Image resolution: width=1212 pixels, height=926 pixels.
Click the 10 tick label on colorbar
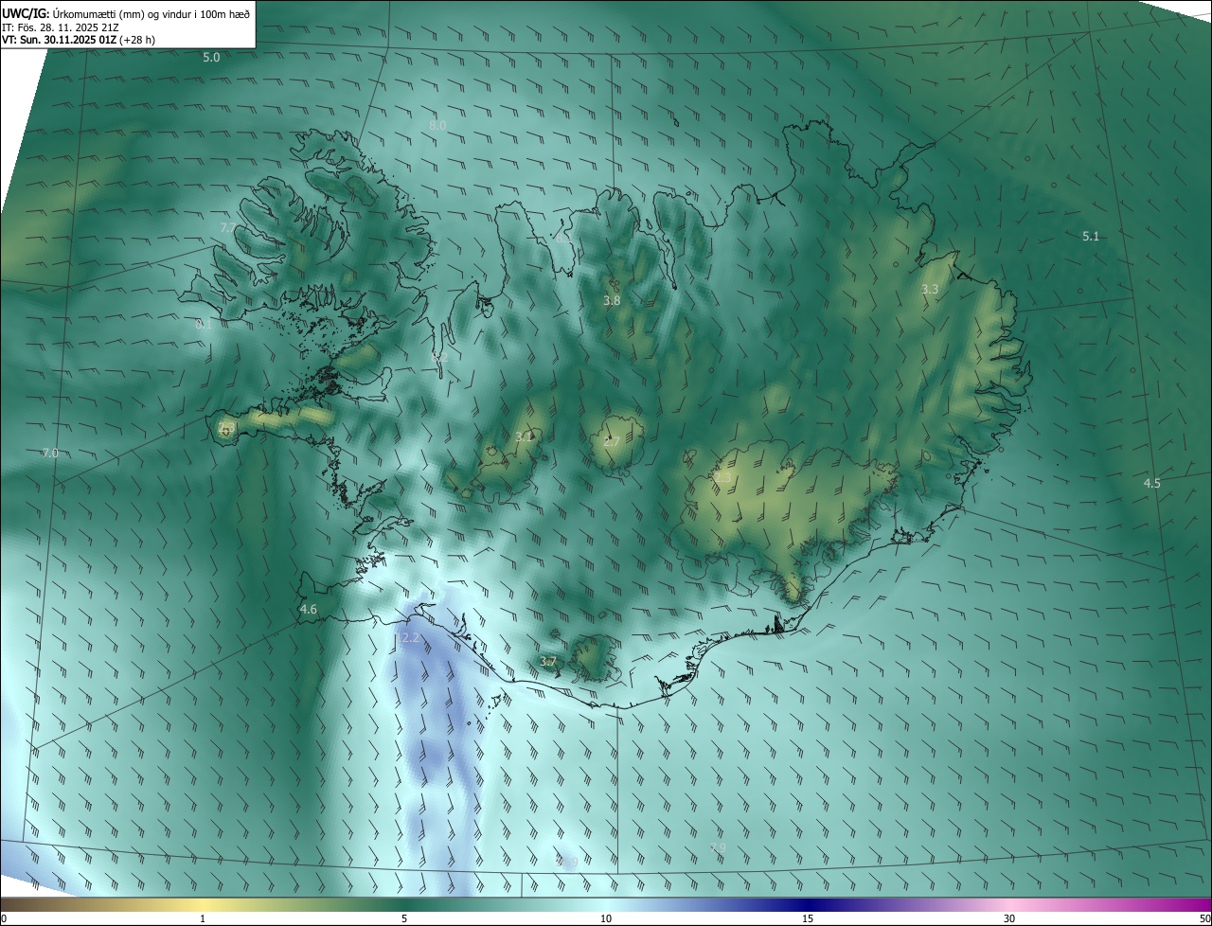(x=606, y=918)
